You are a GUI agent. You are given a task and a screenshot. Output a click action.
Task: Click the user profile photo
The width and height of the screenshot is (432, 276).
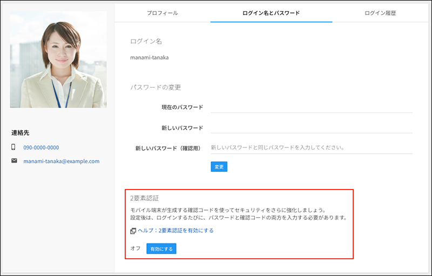58,59
